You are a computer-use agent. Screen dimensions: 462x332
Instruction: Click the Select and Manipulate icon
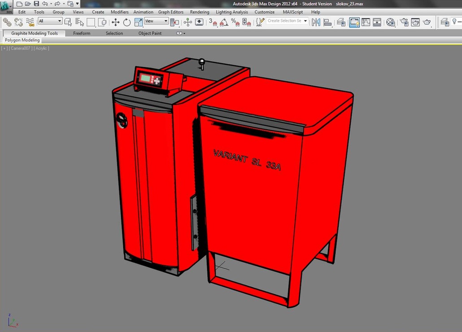click(x=187, y=22)
